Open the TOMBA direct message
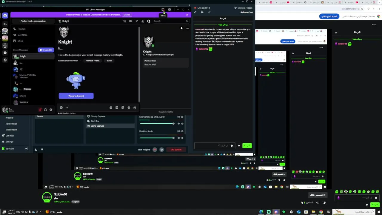The image size is (382, 215). 33,102
